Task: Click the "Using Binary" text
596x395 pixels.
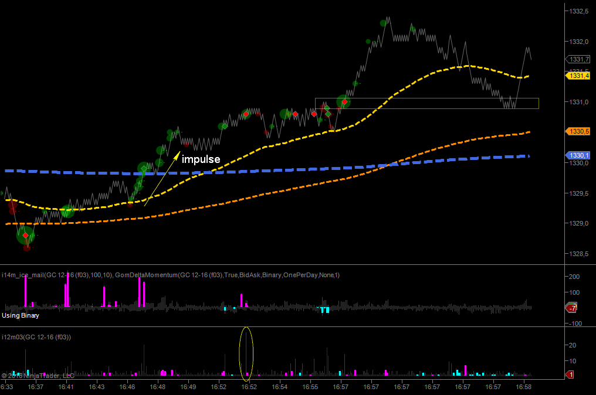Action: (x=21, y=315)
